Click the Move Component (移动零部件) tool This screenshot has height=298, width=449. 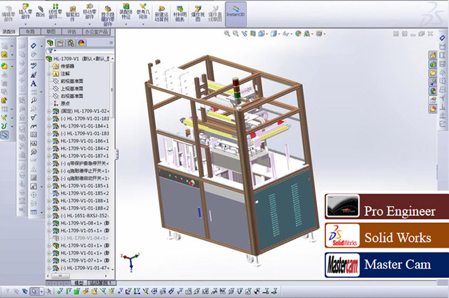(x=91, y=11)
